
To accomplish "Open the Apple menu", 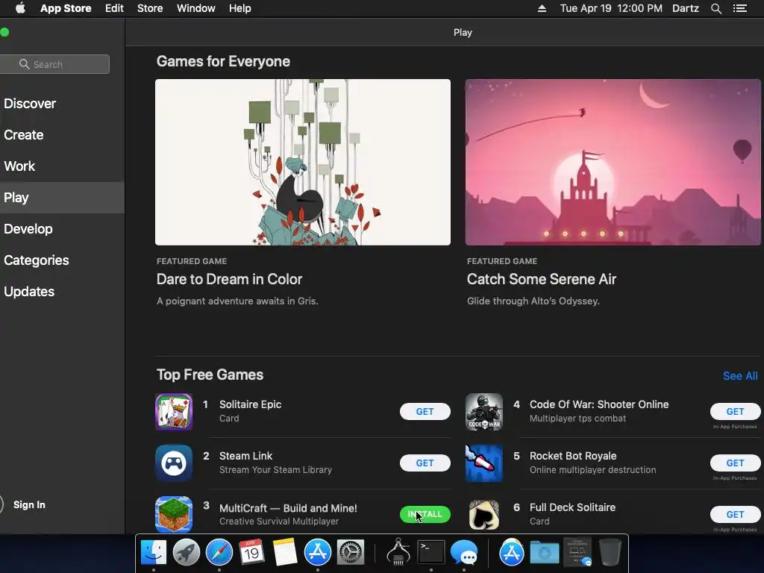I will point(20,8).
